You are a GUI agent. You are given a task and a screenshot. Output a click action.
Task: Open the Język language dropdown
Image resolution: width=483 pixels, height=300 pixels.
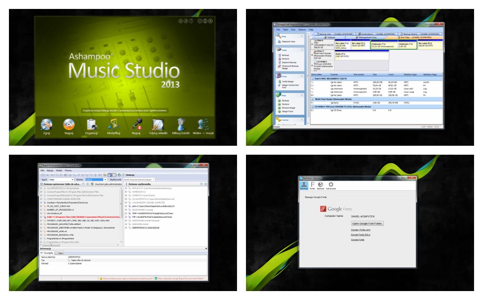pyautogui.click(x=61, y=180)
